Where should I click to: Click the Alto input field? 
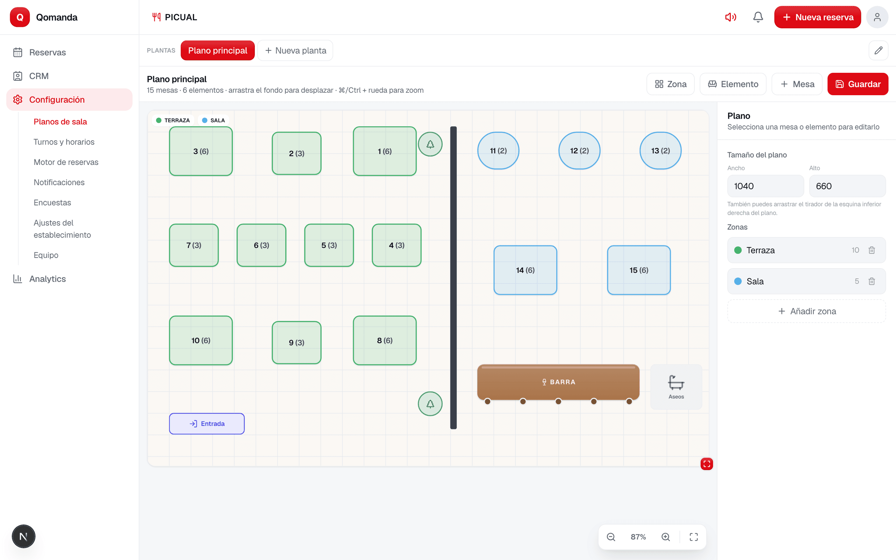[847, 186]
